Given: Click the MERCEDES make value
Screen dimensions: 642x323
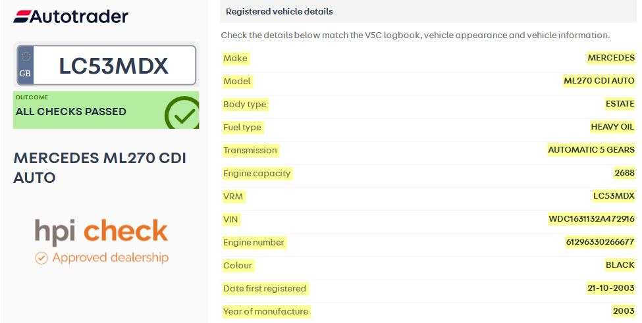Looking at the screenshot, I should tap(610, 58).
